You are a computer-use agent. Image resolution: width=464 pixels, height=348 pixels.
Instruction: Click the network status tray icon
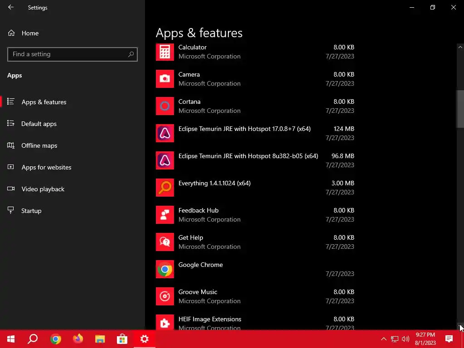[395, 339]
